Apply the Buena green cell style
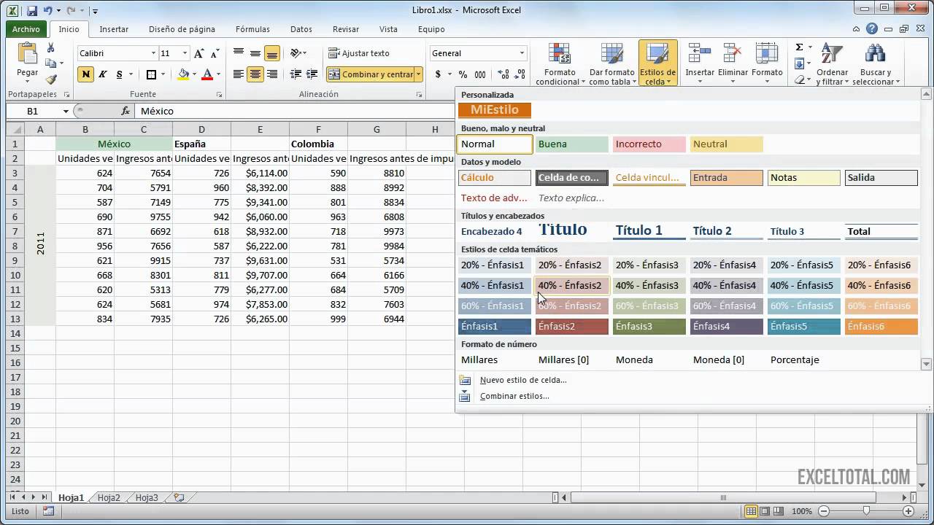Viewport: 934px width, 525px height. (x=572, y=144)
